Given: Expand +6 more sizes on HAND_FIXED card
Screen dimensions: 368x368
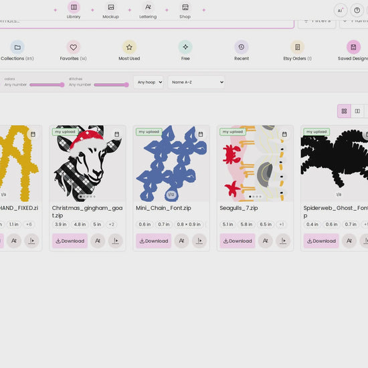Looking at the screenshot, I should pyautogui.click(x=29, y=224).
